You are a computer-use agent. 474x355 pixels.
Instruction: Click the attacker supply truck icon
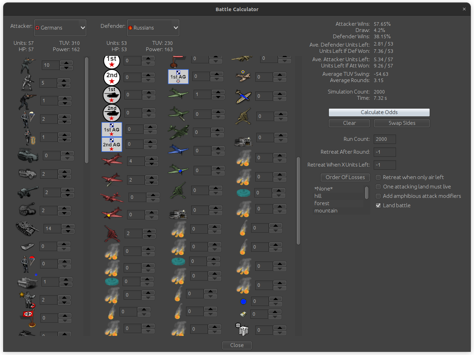(27, 174)
